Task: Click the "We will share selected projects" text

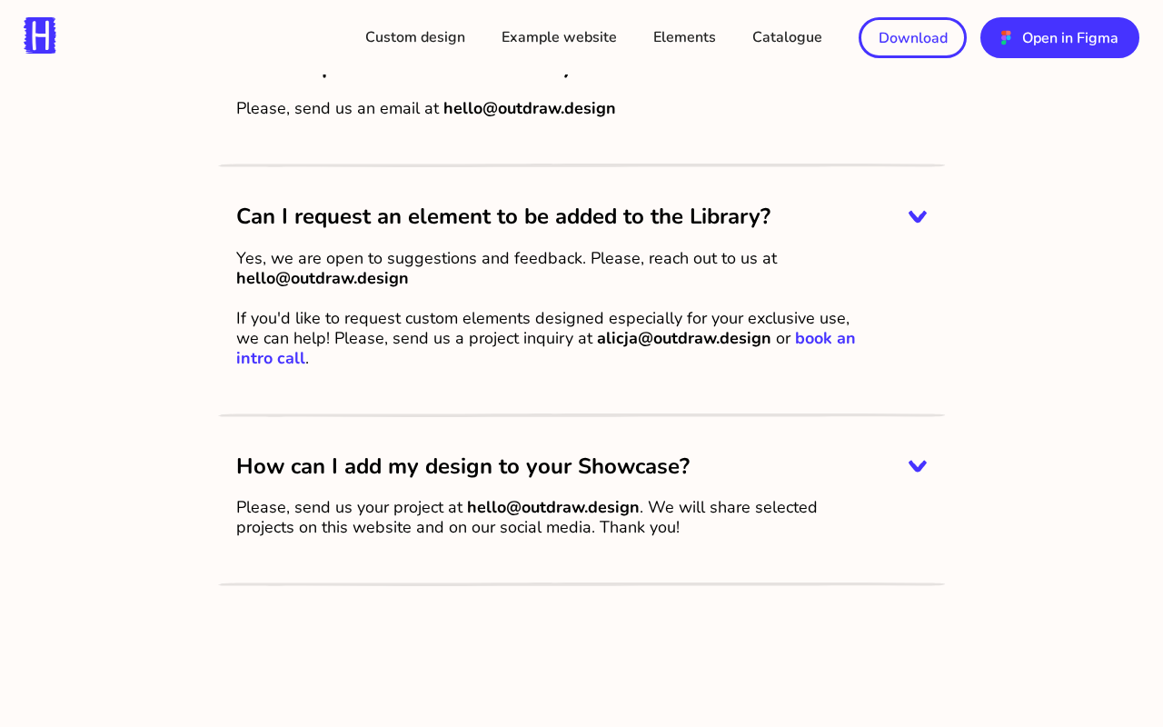Action: pyautogui.click(x=527, y=517)
